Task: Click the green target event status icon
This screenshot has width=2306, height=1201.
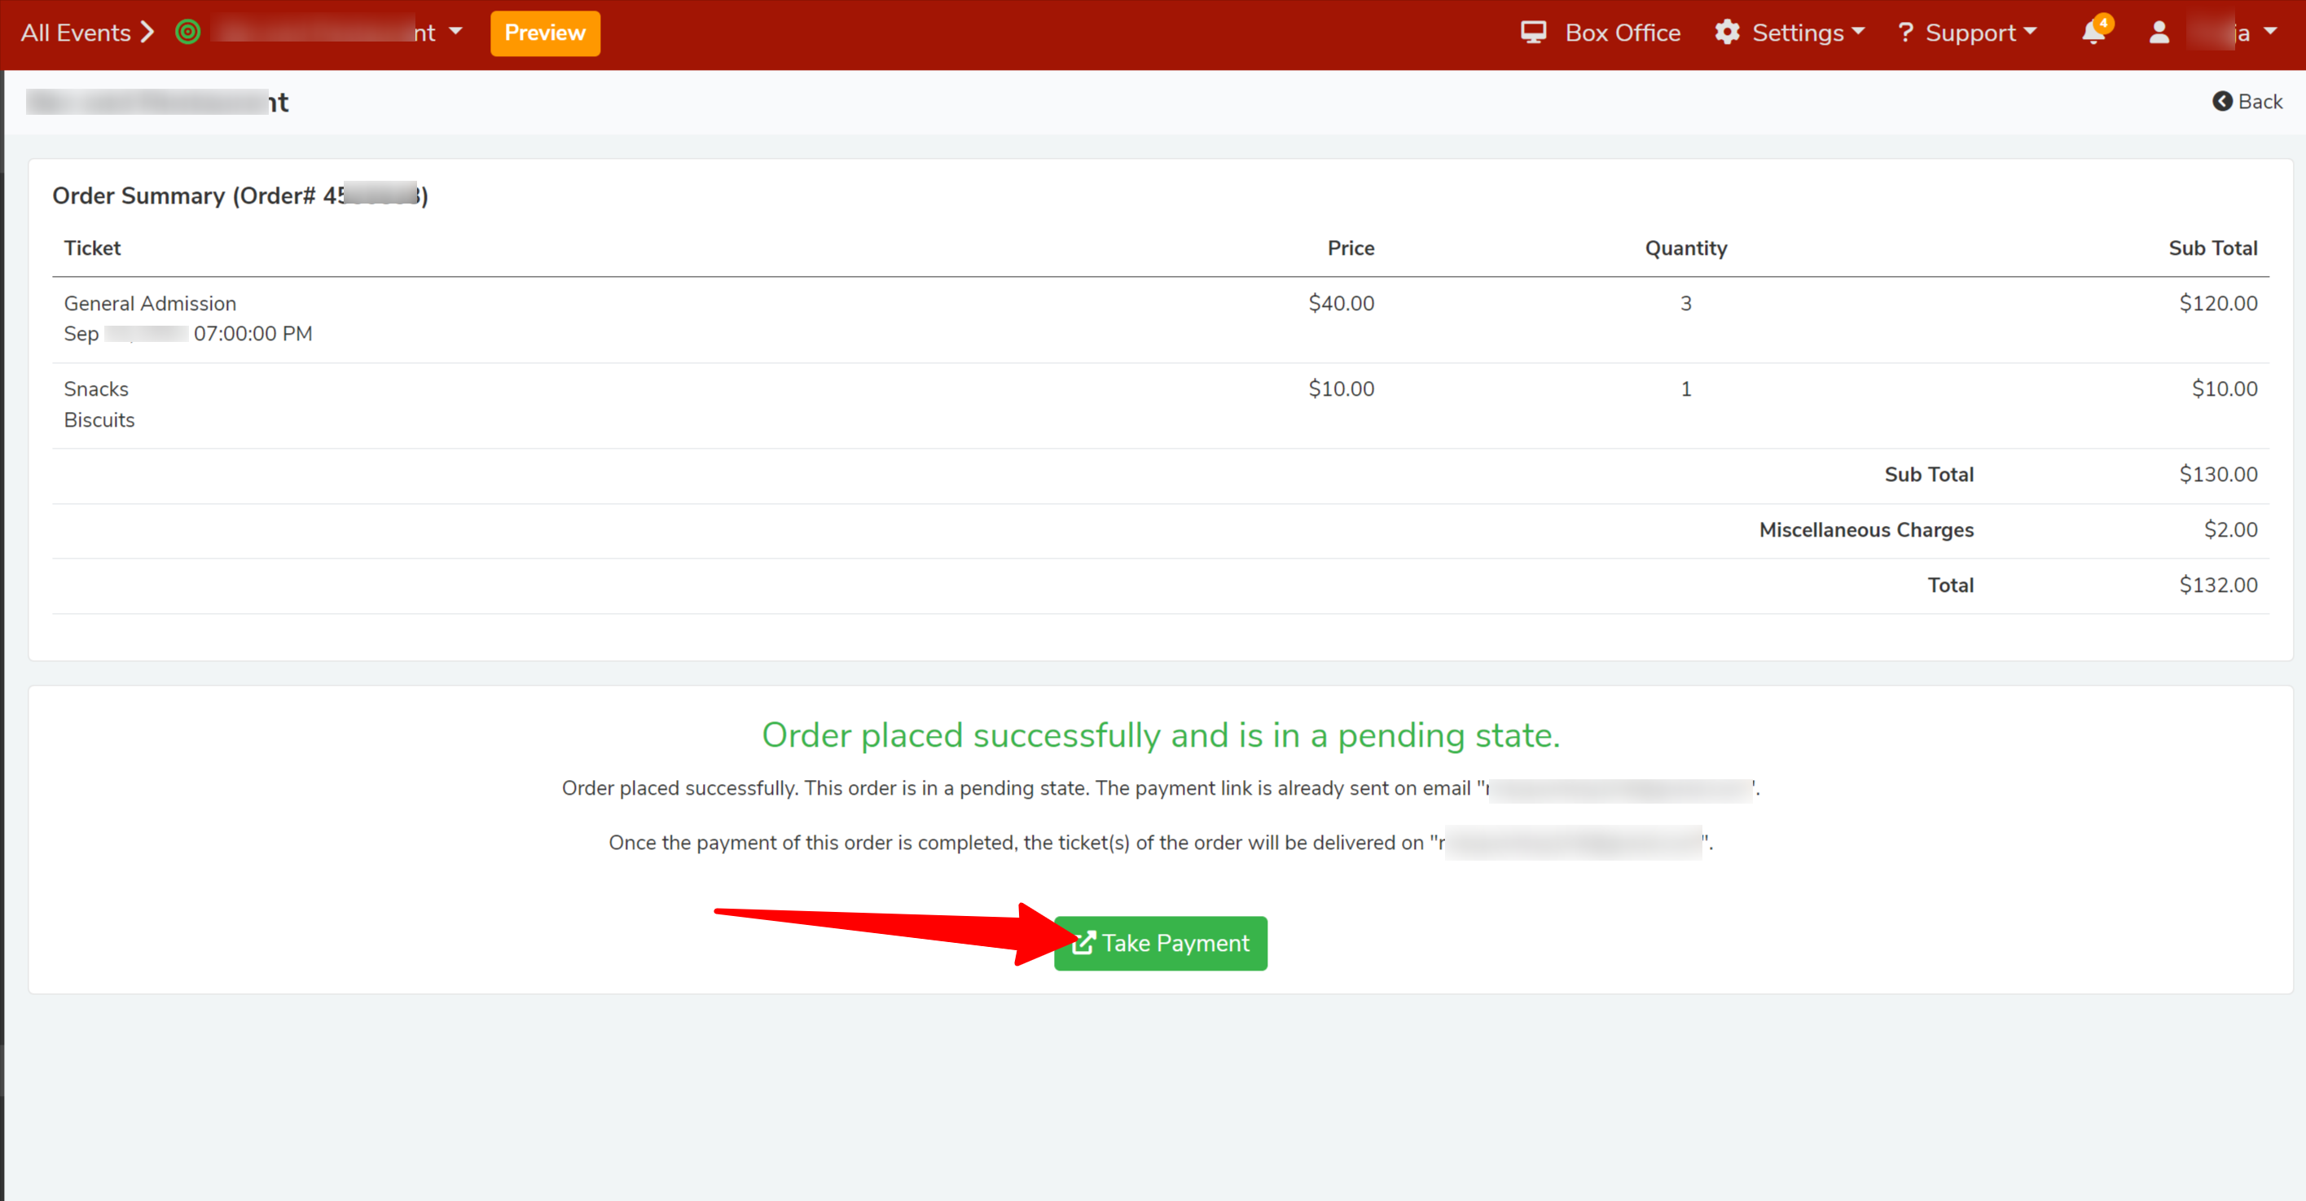Action: (188, 33)
